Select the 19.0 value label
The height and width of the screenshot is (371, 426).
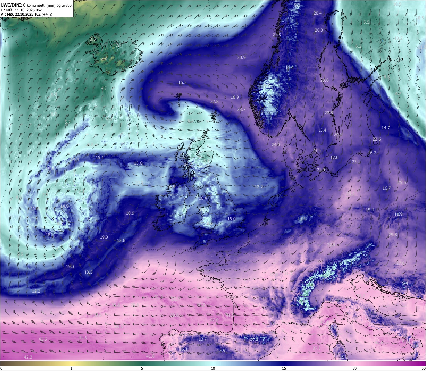104,237
